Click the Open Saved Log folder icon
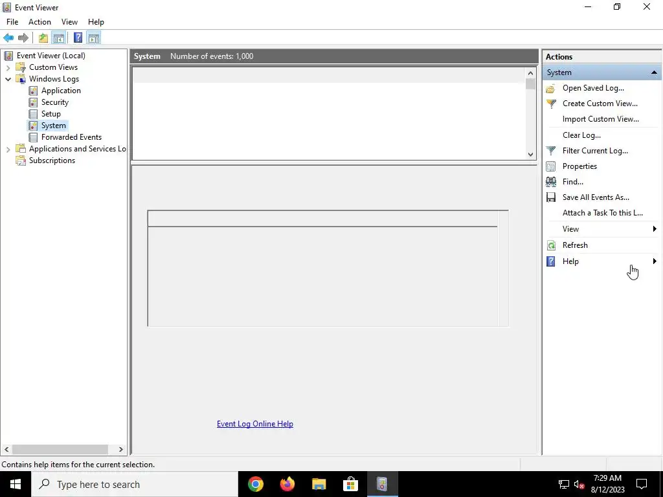The image size is (663, 497). pyautogui.click(x=550, y=88)
